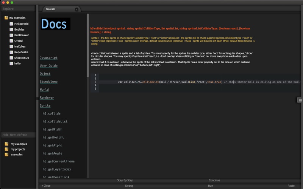Click the red window close button
The width and height of the screenshot is (303, 189).
tap(3, 3)
